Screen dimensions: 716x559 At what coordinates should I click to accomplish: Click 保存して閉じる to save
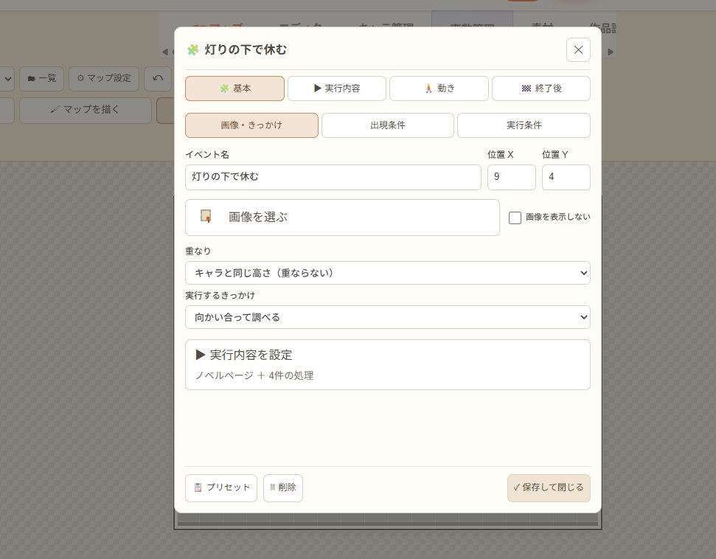pyautogui.click(x=549, y=487)
